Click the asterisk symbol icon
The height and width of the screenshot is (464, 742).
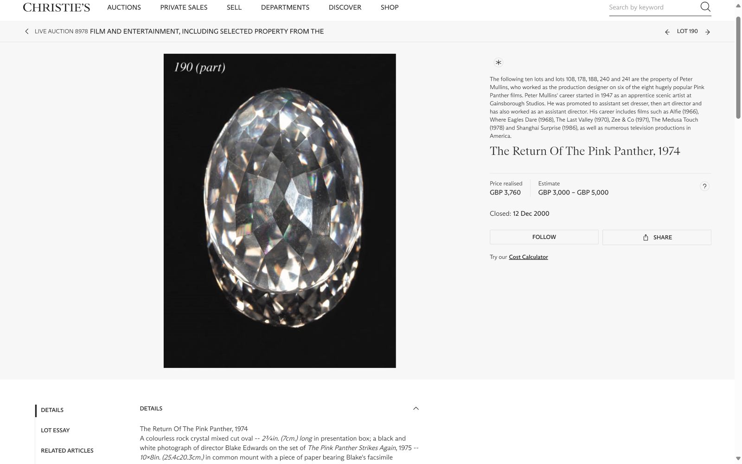click(498, 63)
